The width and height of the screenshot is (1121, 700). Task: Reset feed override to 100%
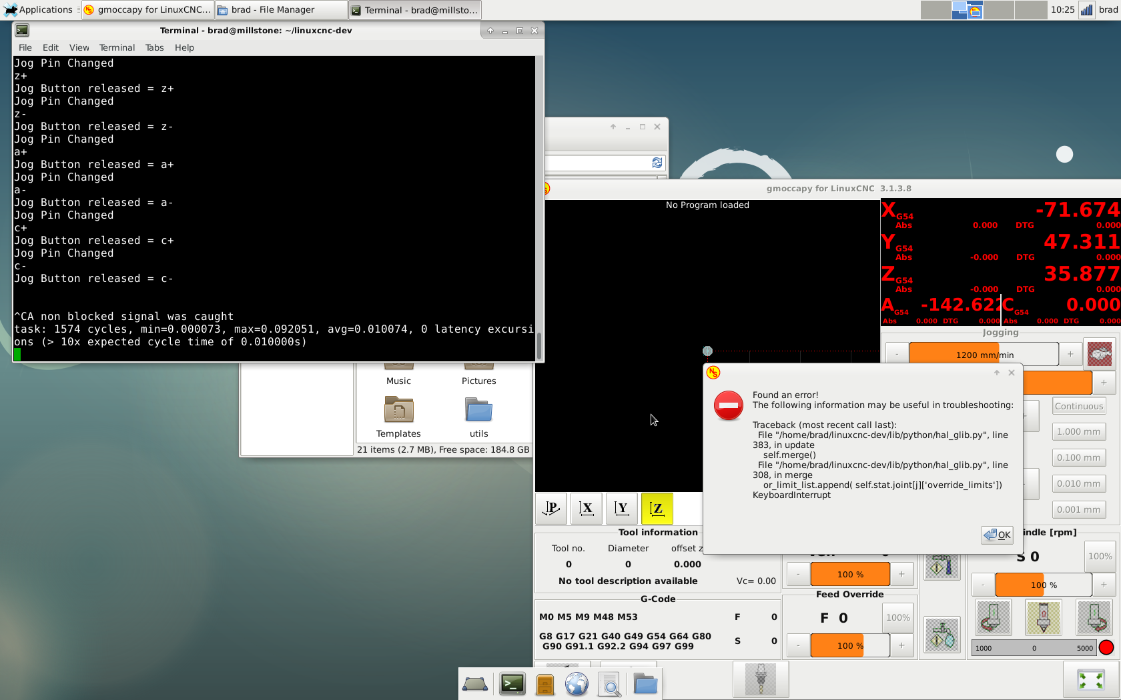coord(898,618)
